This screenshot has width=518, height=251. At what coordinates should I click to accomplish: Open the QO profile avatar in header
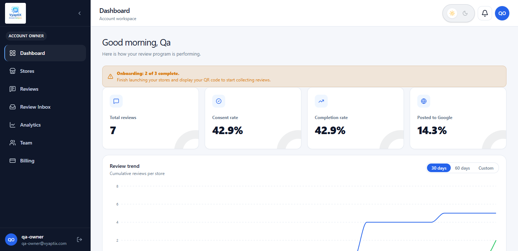pyautogui.click(x=502, y=13)
